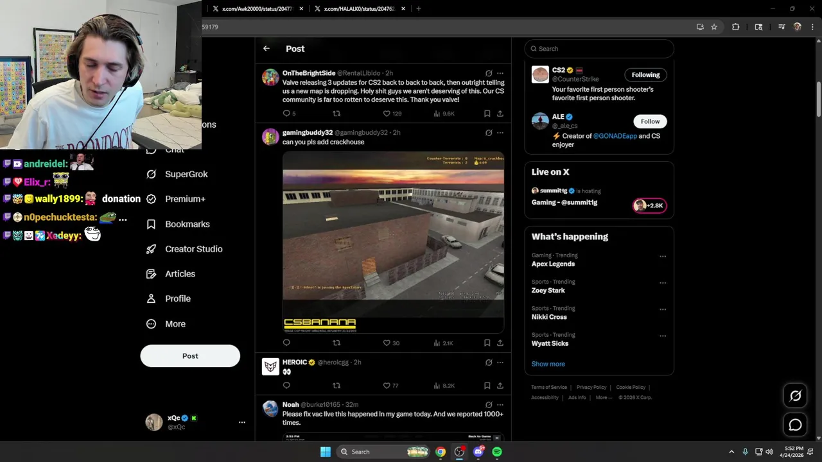Toggle Following for CS2 account
The height and width of the screenshot is (462, 822).
pyautogui.click(x=645, y=75)
